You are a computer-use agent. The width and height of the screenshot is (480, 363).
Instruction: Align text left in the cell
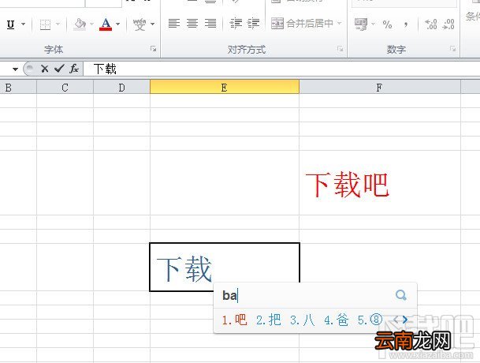[x=174, y=24]
